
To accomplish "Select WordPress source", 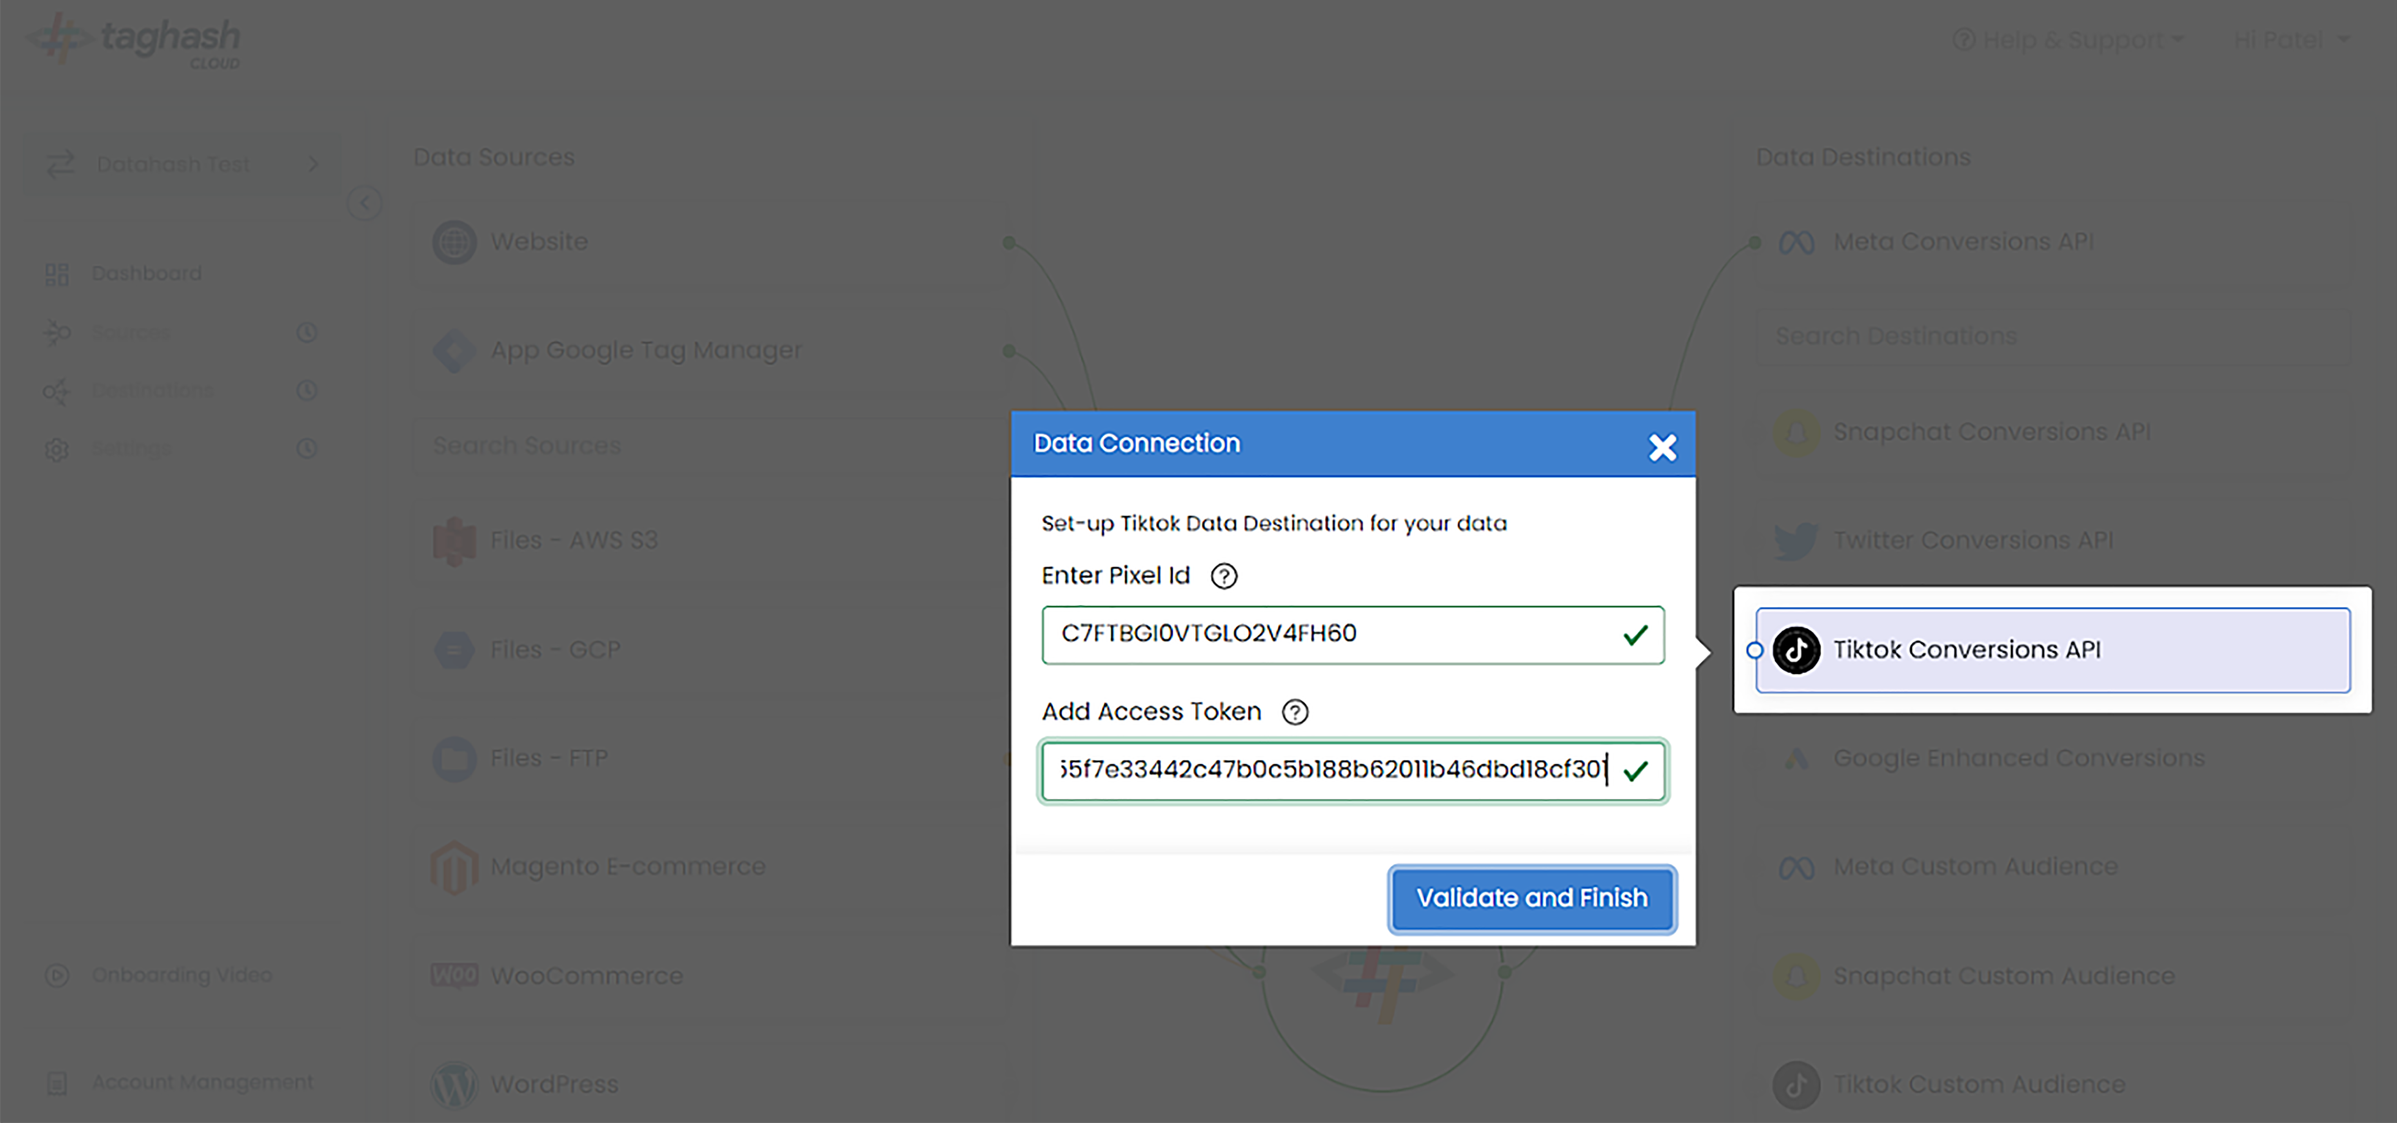I will coord(712,1084).
